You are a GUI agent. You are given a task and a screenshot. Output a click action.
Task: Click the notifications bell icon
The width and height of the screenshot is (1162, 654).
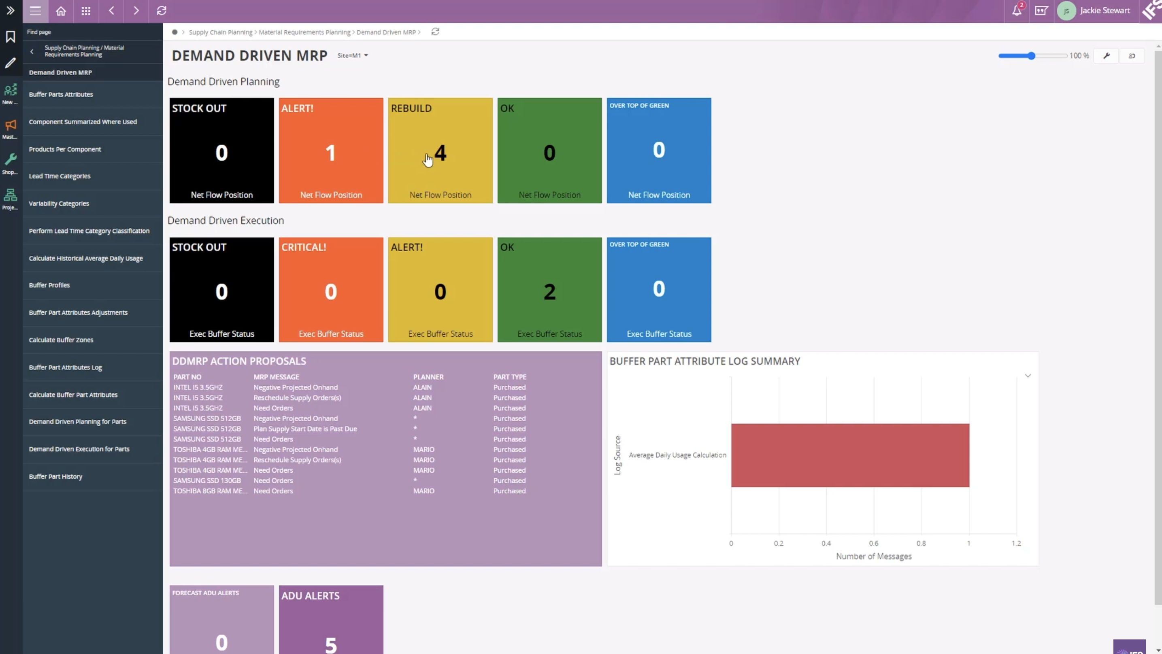coord(1016,11)
